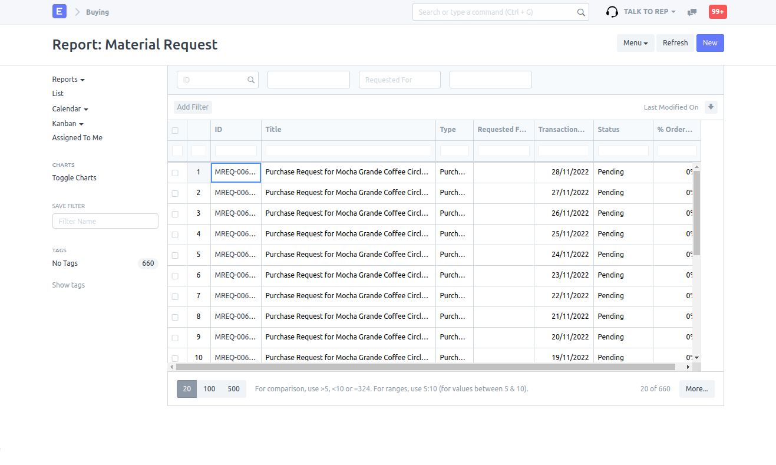Open the 99+ notifications badge
Screen dimensions: 776x465
(717, 12)
